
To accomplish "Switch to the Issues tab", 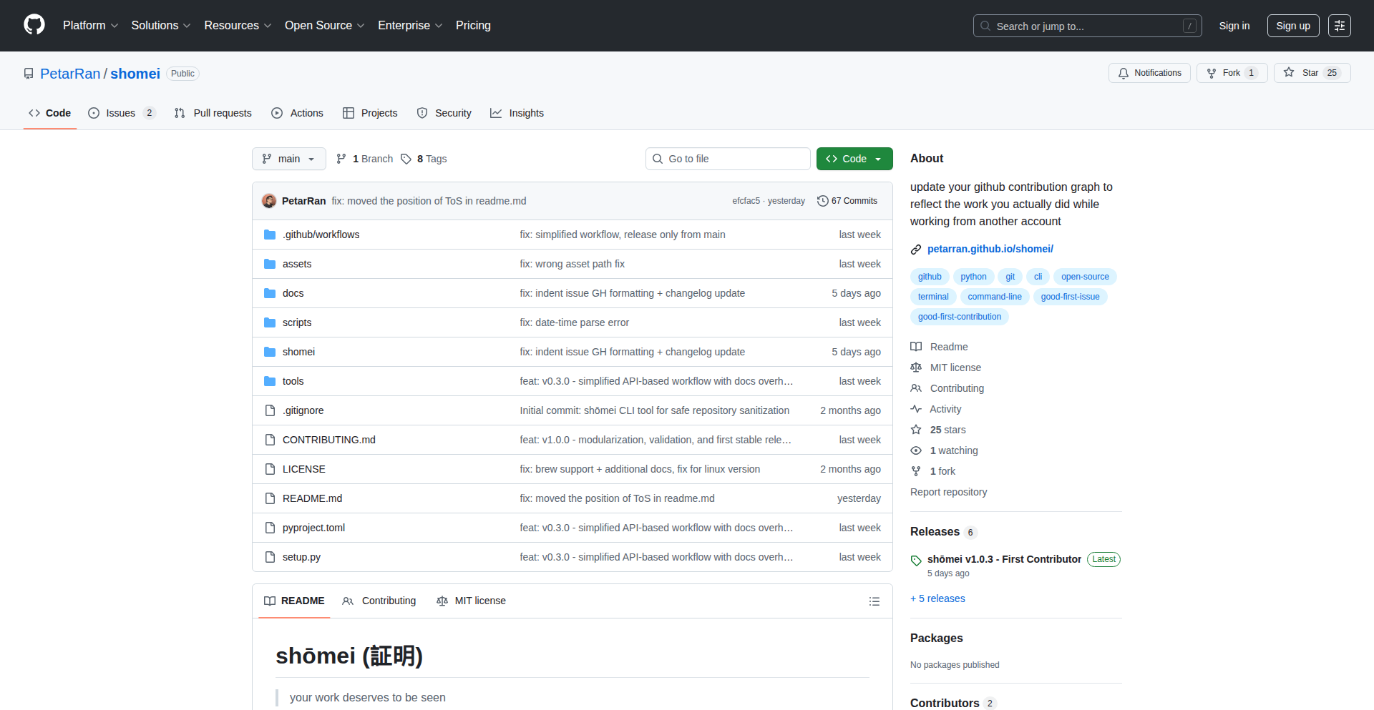I will (x=121, y=113).
